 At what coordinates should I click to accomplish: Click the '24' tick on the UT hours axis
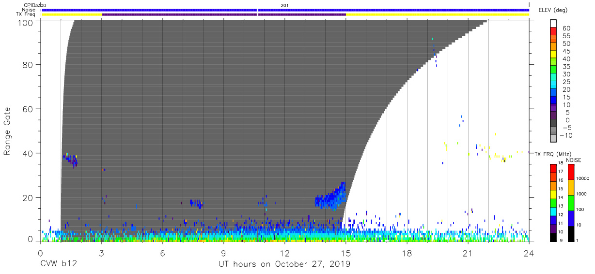529,254
